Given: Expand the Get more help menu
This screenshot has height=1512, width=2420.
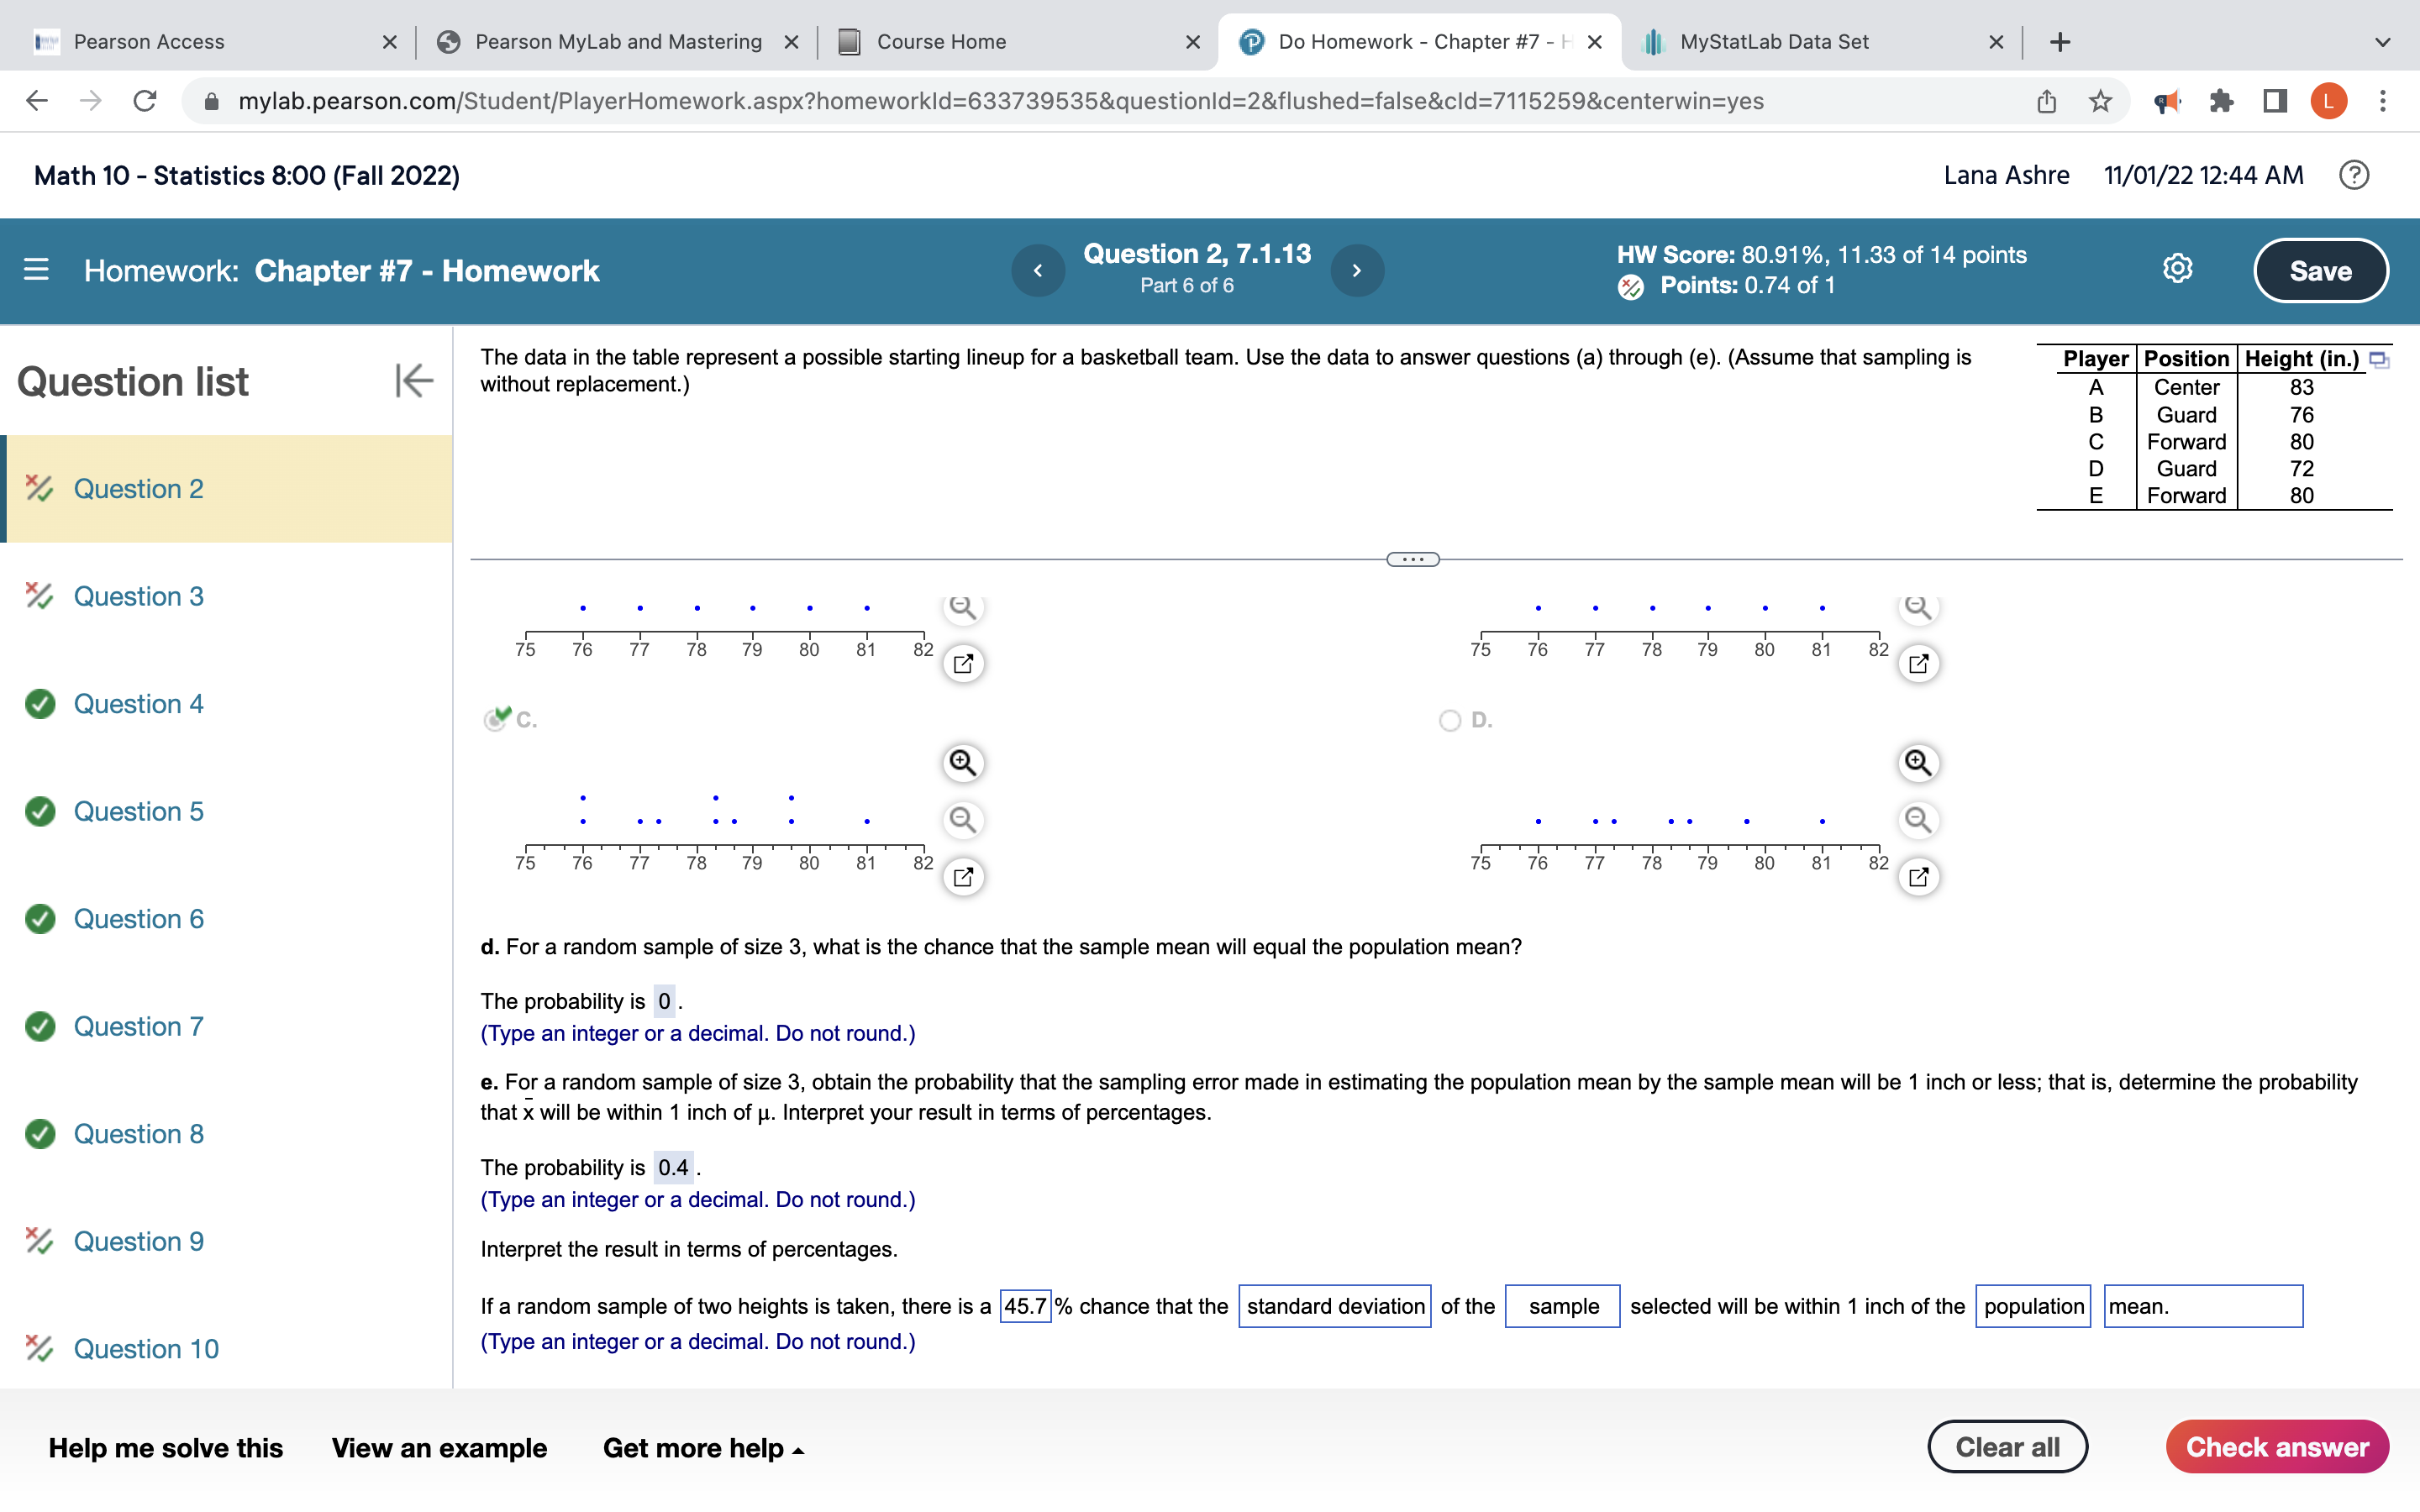Looking at the screenshot, I should click(700, 1447).
